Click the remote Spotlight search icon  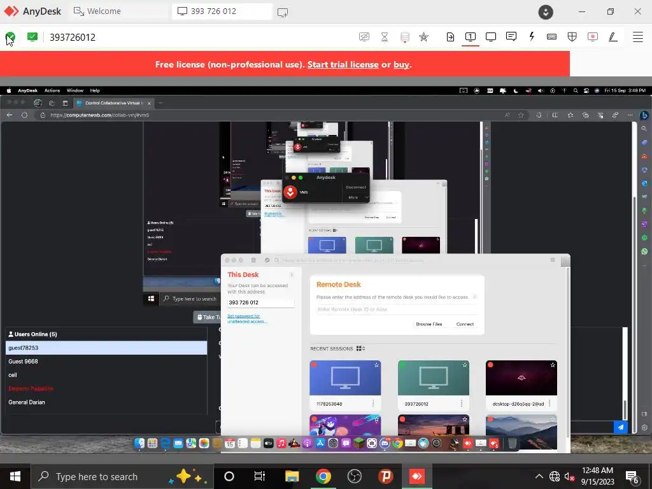[x=576, y=90]
